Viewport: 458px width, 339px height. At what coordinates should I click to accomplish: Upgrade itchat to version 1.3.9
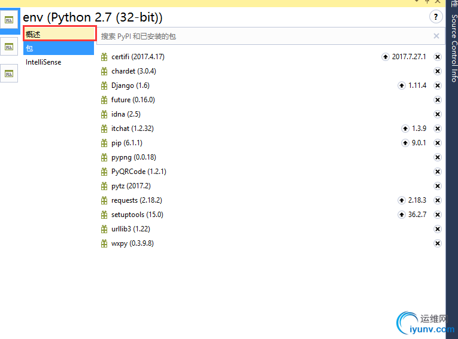[405, 129]
